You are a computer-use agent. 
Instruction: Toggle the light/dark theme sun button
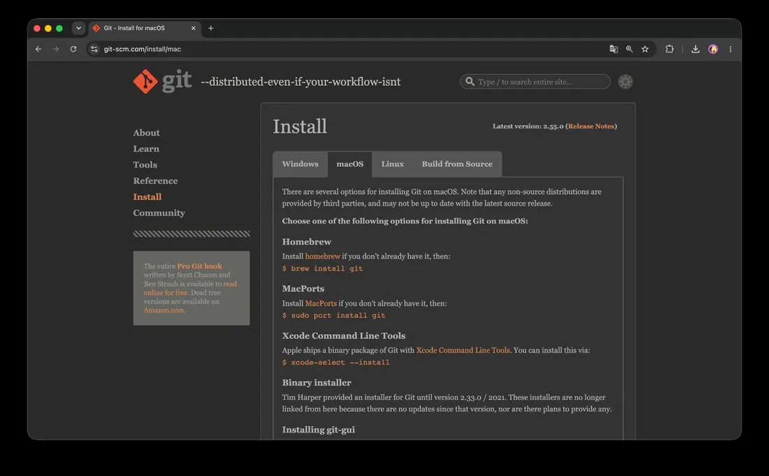click(625, 82)
